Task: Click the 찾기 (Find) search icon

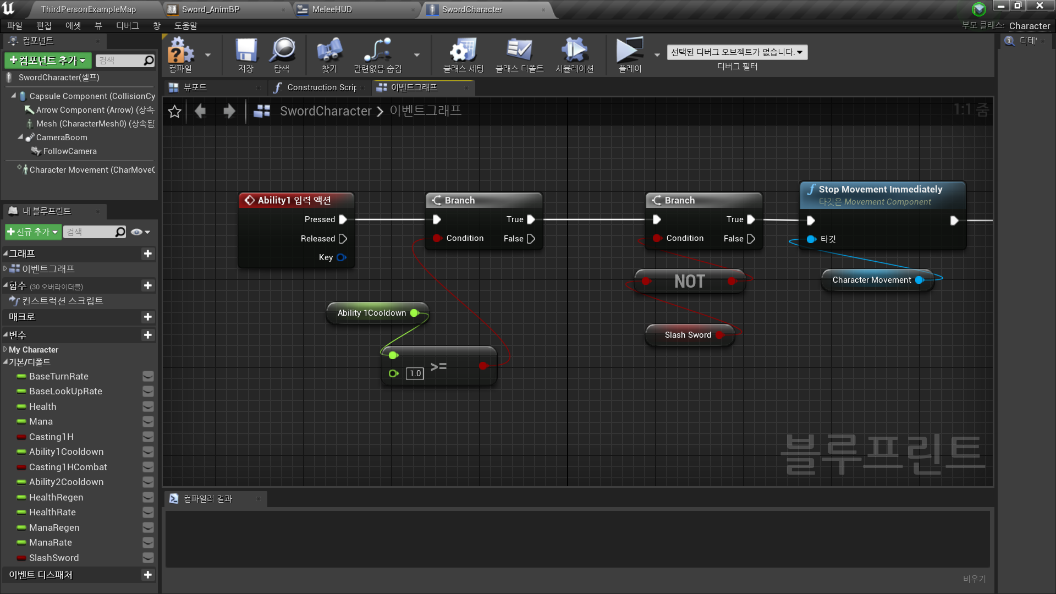Action: [328, 52]
